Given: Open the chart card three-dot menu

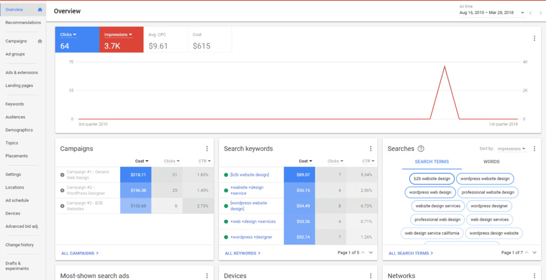Looking at the screenshot, I should coord(534,38).
